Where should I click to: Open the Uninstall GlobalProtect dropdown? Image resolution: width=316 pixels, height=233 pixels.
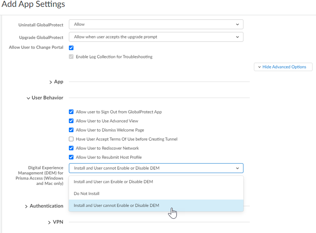tap(156, 24)
